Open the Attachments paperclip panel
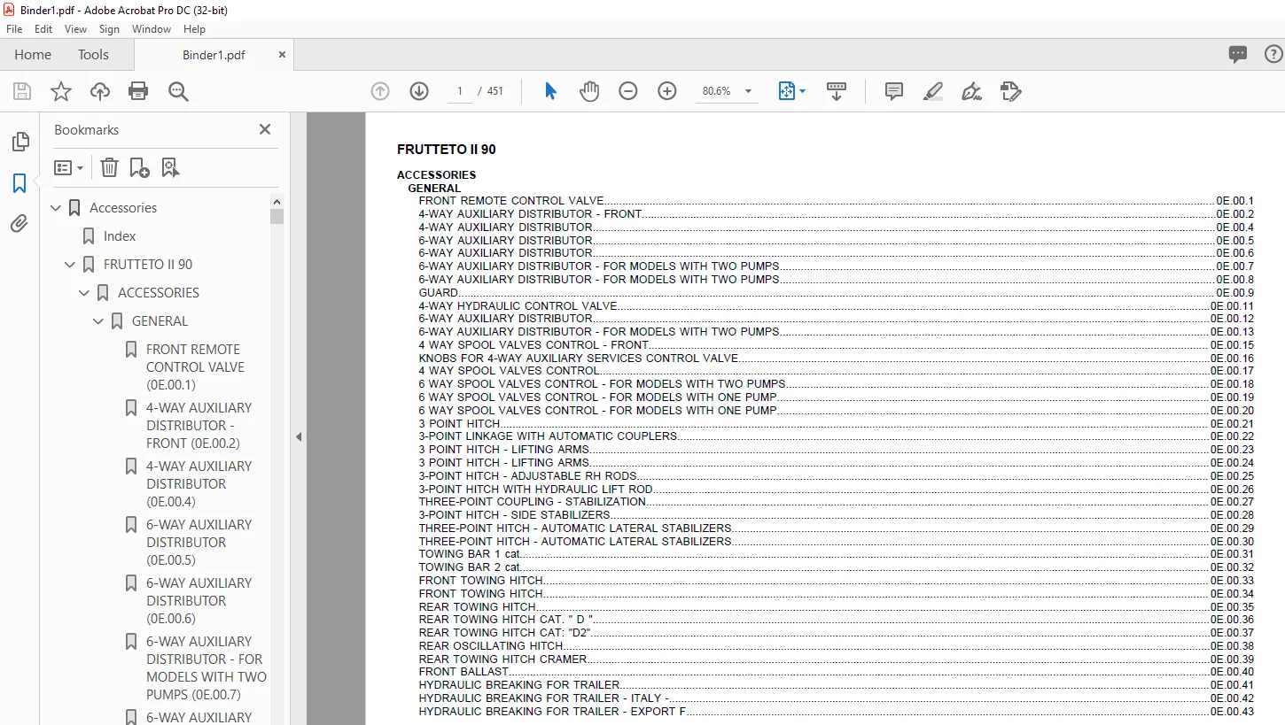This screenshot has width=1285, height=725. (19, 224)
